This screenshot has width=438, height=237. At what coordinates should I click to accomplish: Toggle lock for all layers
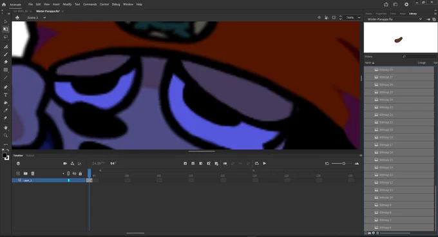(x=80, y=173)
